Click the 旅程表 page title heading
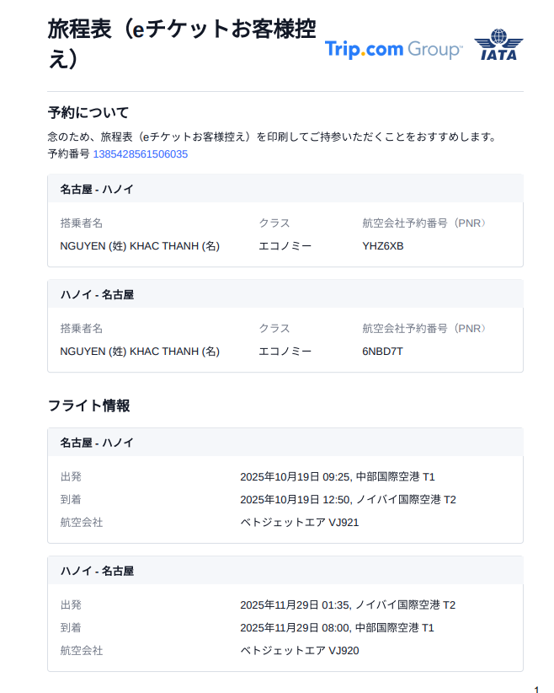The width and height of the screenshot is (554, 693). click(182, 43)
